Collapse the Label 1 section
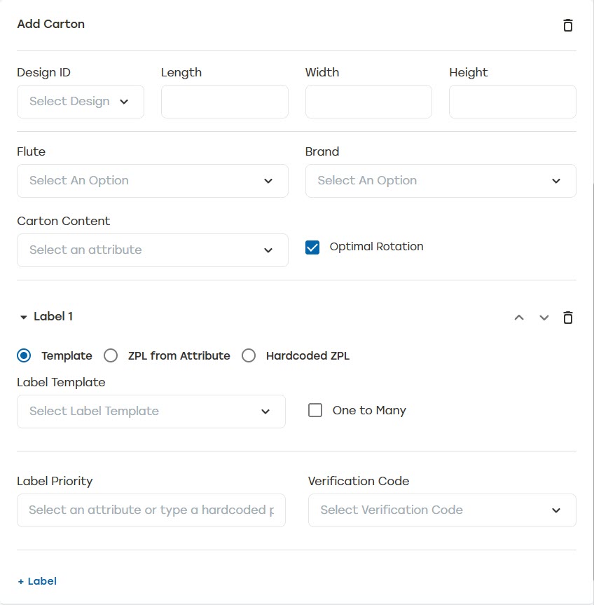The image size is (594, 605). (24, 318)
